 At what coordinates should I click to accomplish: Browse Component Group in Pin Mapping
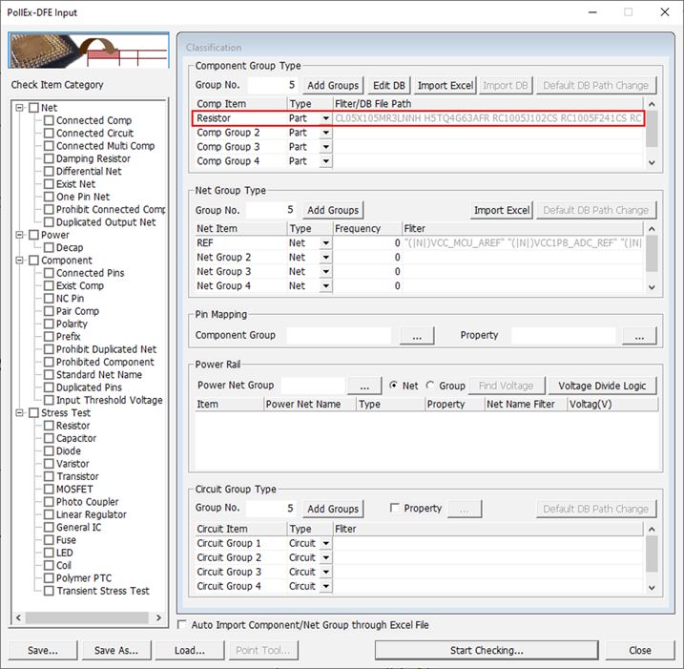point(416,336)
